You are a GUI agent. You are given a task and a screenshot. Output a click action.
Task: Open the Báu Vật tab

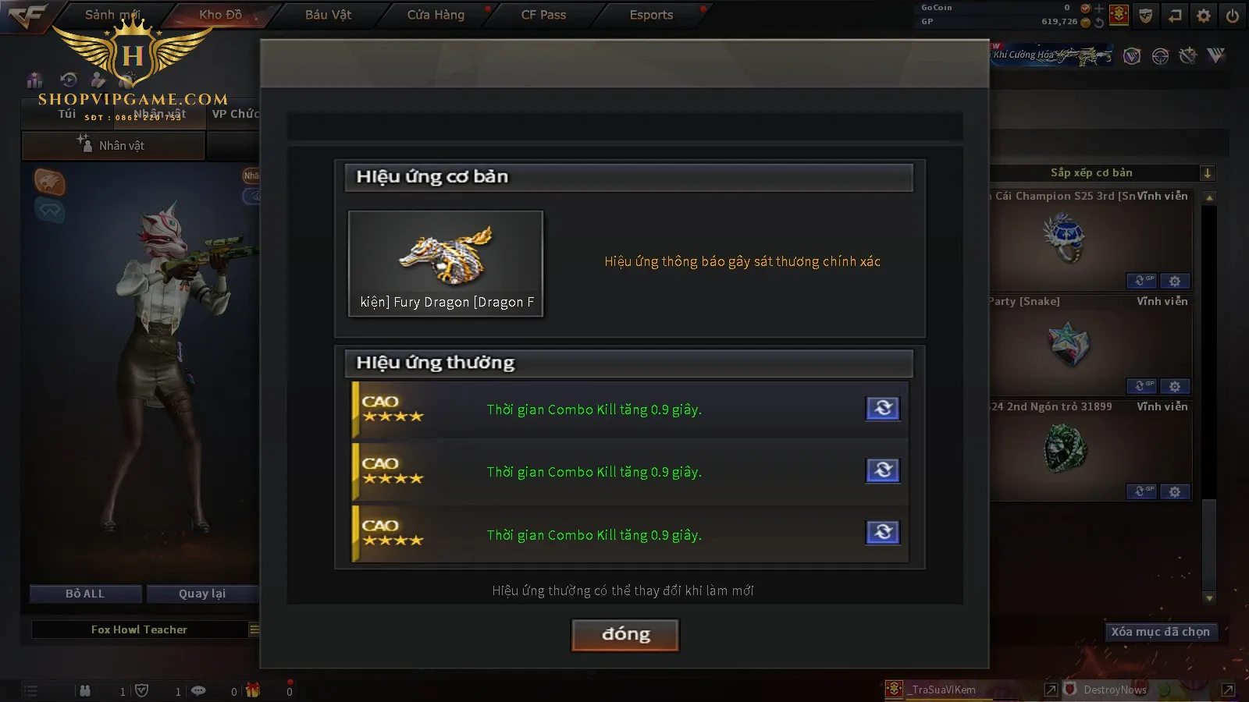click(x=328, y=15)
